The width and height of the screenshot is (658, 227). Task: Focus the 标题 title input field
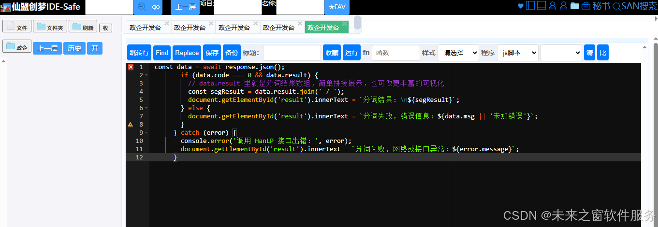292,53
